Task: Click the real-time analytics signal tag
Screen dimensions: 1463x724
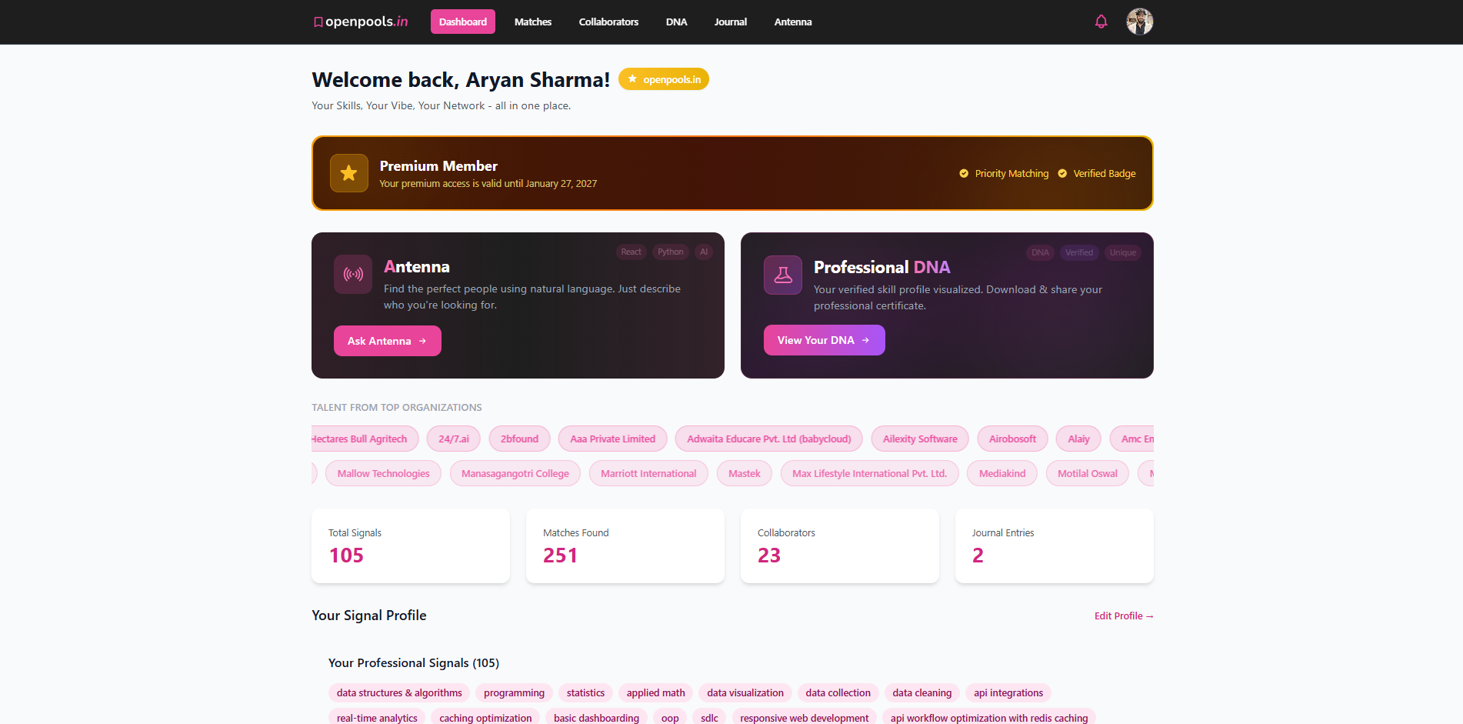Action: click(377, 717)
